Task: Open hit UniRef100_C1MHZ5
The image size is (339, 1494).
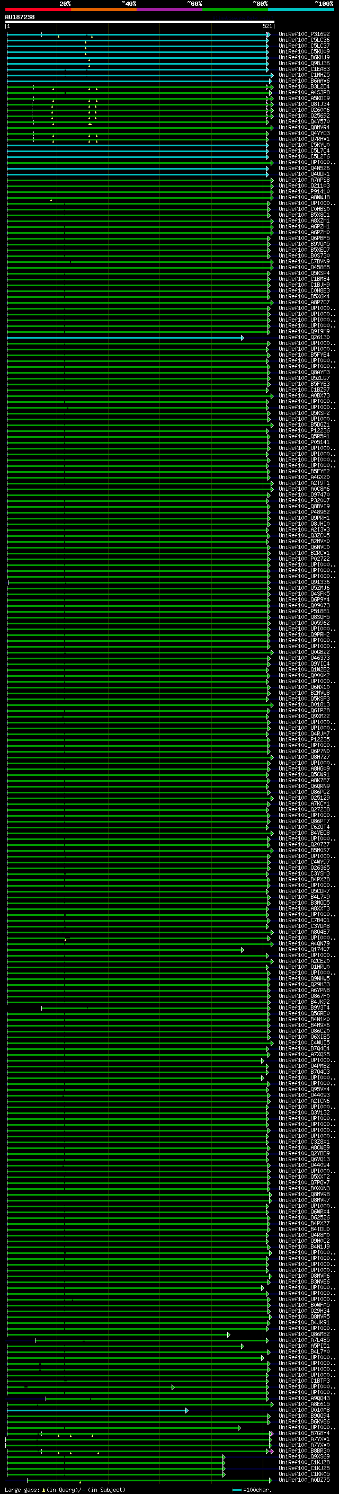Action: pyautogui.click(x=304, y=75)
